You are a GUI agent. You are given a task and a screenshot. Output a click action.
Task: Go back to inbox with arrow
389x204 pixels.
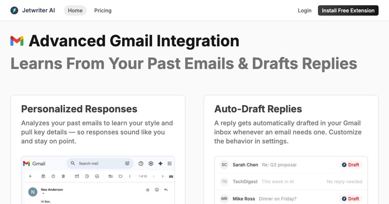pyautogui.click(x=31, y=176)
